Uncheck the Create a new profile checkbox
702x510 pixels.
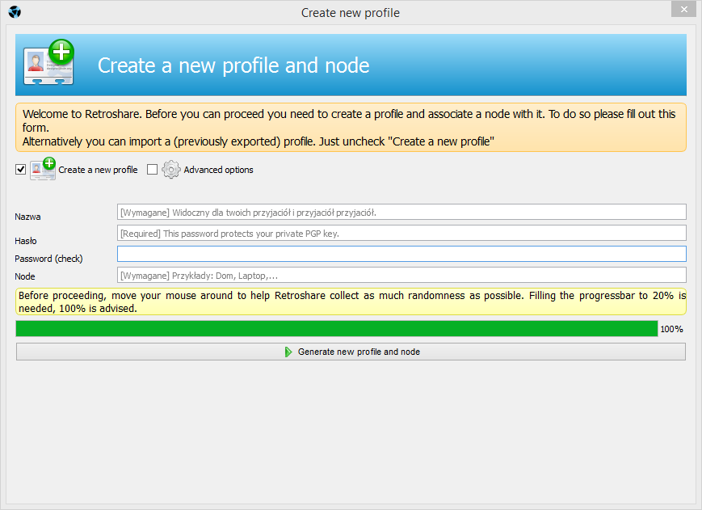click(x=20, y=169)
